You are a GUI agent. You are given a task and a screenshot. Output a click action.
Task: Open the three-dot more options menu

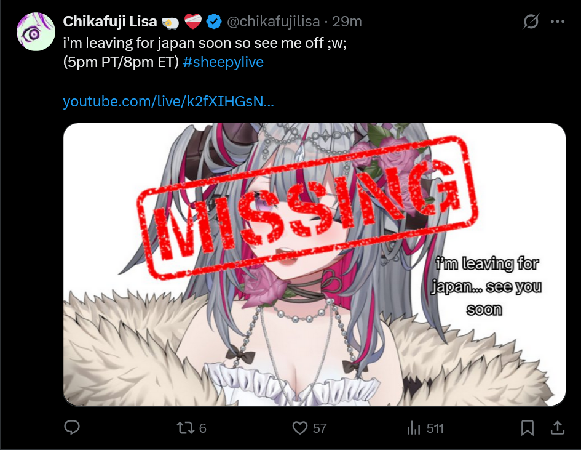coord(557,22)
